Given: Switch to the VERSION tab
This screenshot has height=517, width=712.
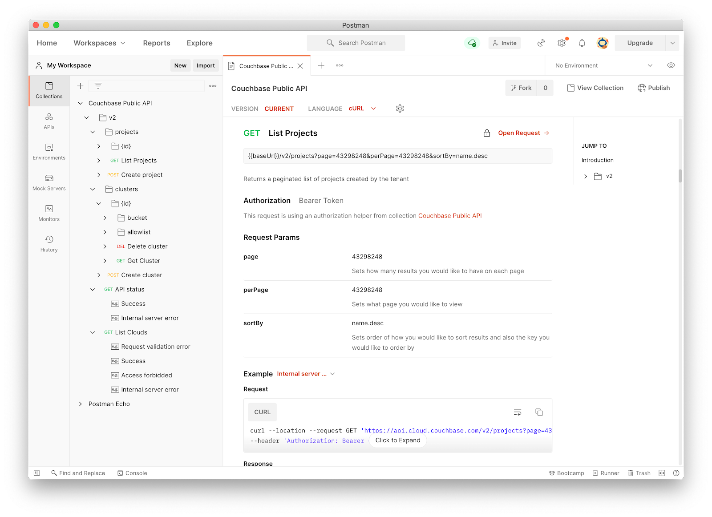Looking at the screenshot, I should (x=244, y=109).
